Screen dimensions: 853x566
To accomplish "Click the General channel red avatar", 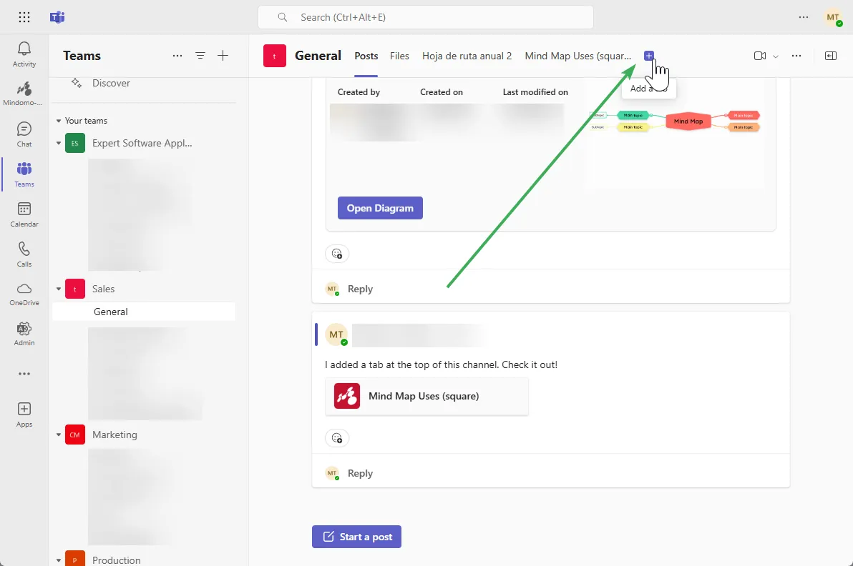I will [x=275, y=56].
